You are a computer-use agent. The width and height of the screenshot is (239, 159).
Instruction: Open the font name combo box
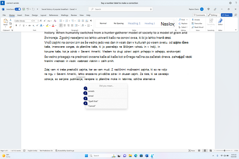(x=23, y=21)
